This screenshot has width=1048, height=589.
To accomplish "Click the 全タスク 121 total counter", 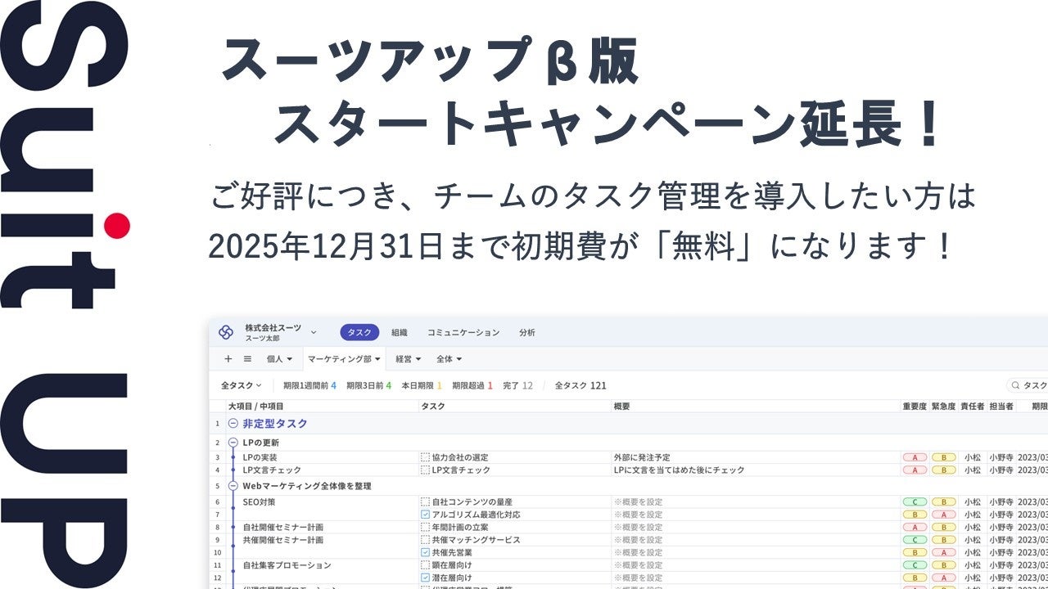I will (x=580, y=385).
